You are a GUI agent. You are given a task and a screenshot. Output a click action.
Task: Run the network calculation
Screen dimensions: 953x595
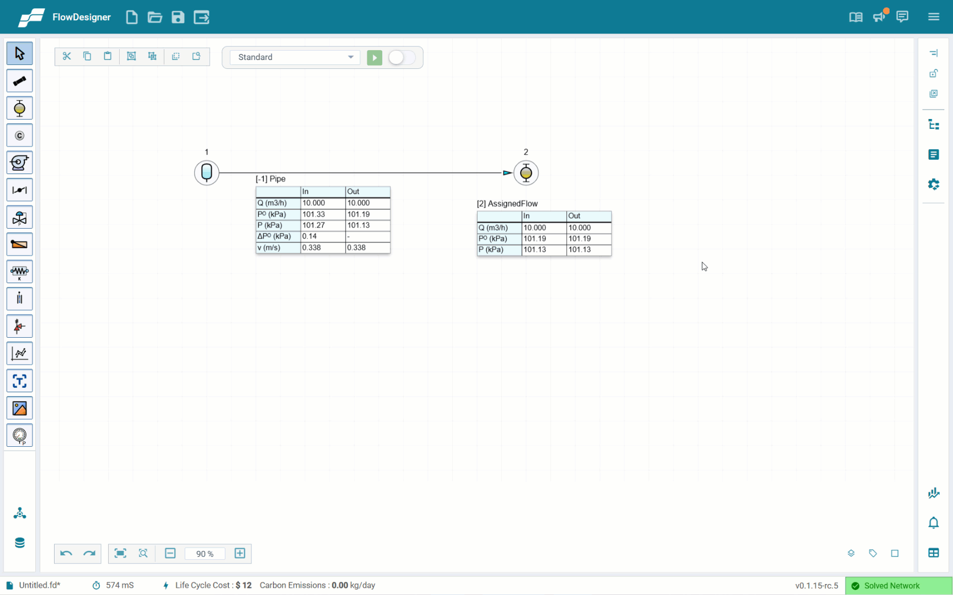[374, 57]
